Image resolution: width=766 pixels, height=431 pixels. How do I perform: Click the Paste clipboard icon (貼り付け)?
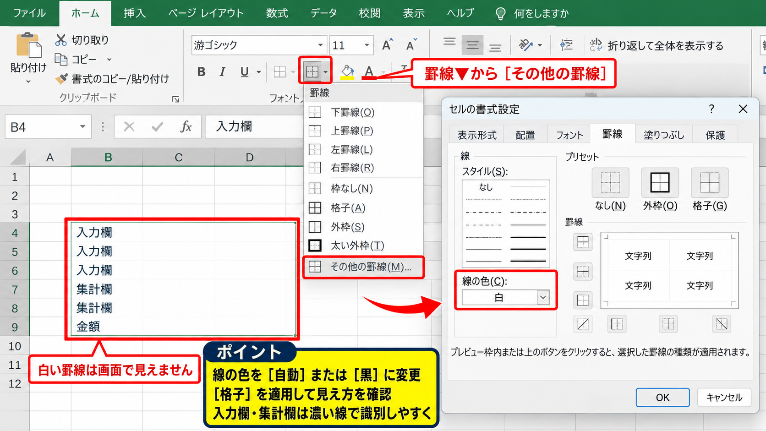28,46
